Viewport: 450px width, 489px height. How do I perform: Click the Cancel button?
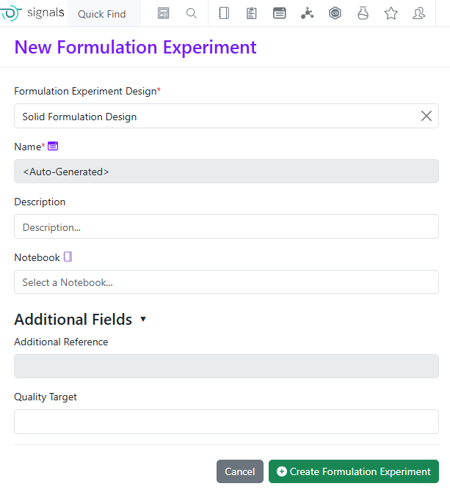click(240, 471)
